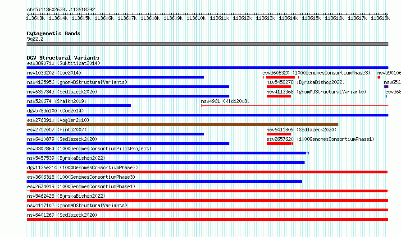Open nsv4117102 (gnomADStructuralVariants) label
The width and height of the screenshot is (401, 237).
coord(77,205)
